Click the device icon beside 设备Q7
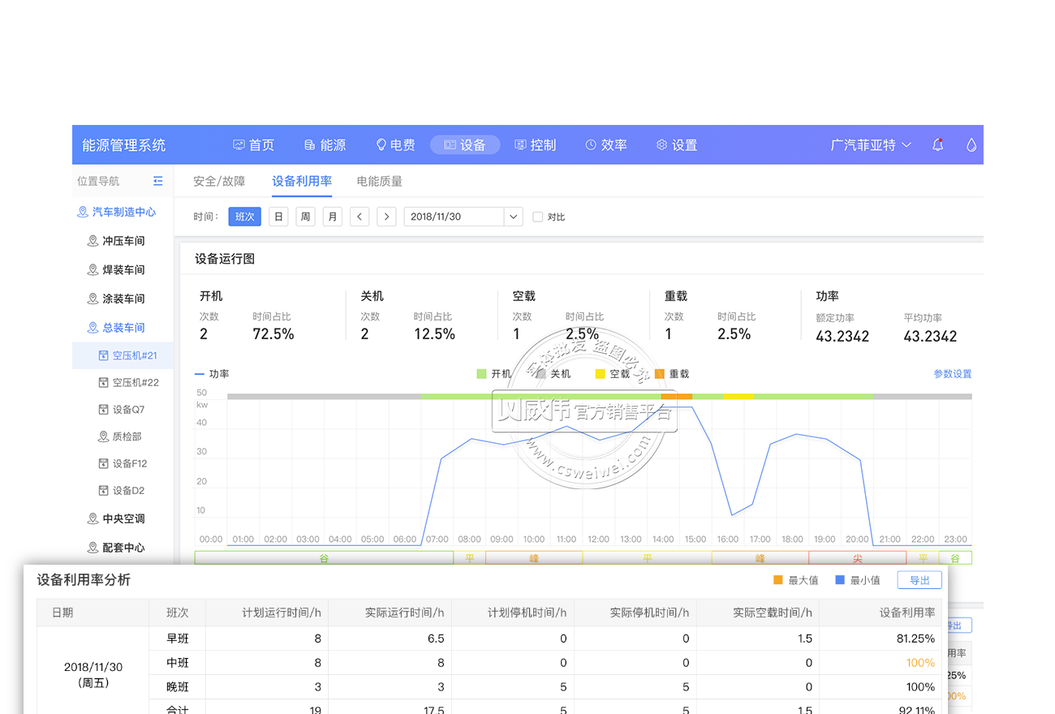1055x714 pixels. 103,410
